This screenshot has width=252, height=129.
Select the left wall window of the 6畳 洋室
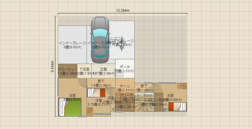pos(58,87)
